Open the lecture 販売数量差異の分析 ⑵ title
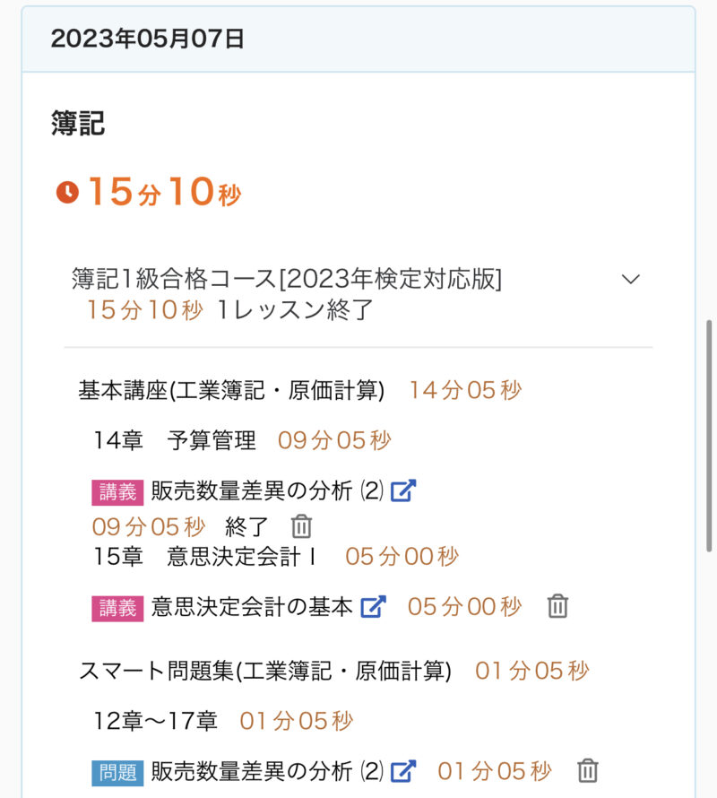 coord(267,490)
